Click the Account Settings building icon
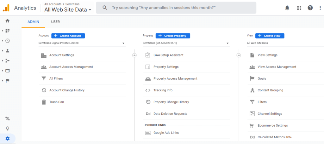This screenshot has height=144, width=324. click(x=44, y=55)
